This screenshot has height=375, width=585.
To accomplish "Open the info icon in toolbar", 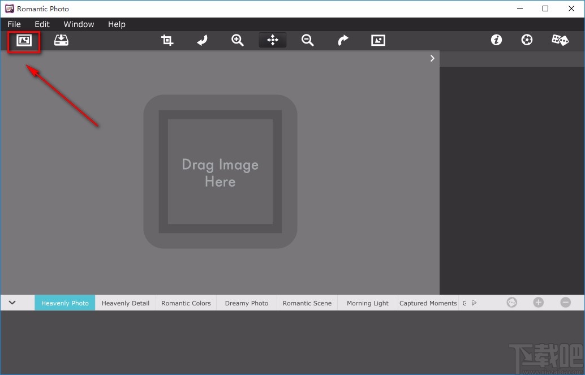I will click(496, 40).
